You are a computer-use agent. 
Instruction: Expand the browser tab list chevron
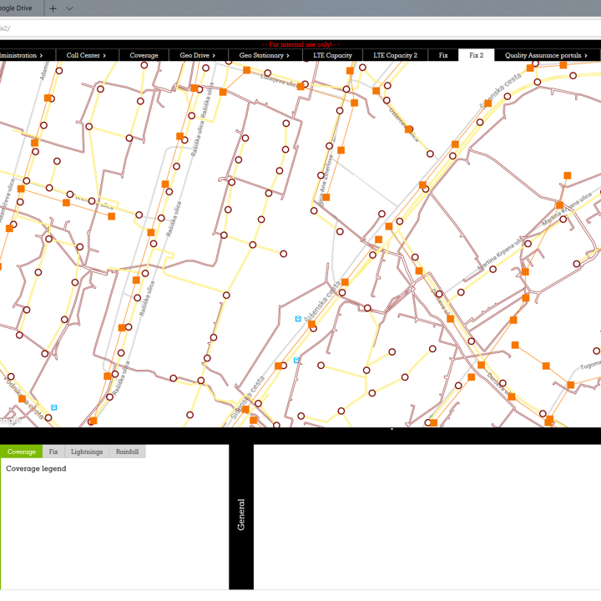pyautogui.click(x=69, y=8)
